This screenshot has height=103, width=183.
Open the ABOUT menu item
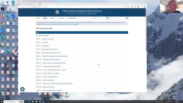(x=53, y=18)
